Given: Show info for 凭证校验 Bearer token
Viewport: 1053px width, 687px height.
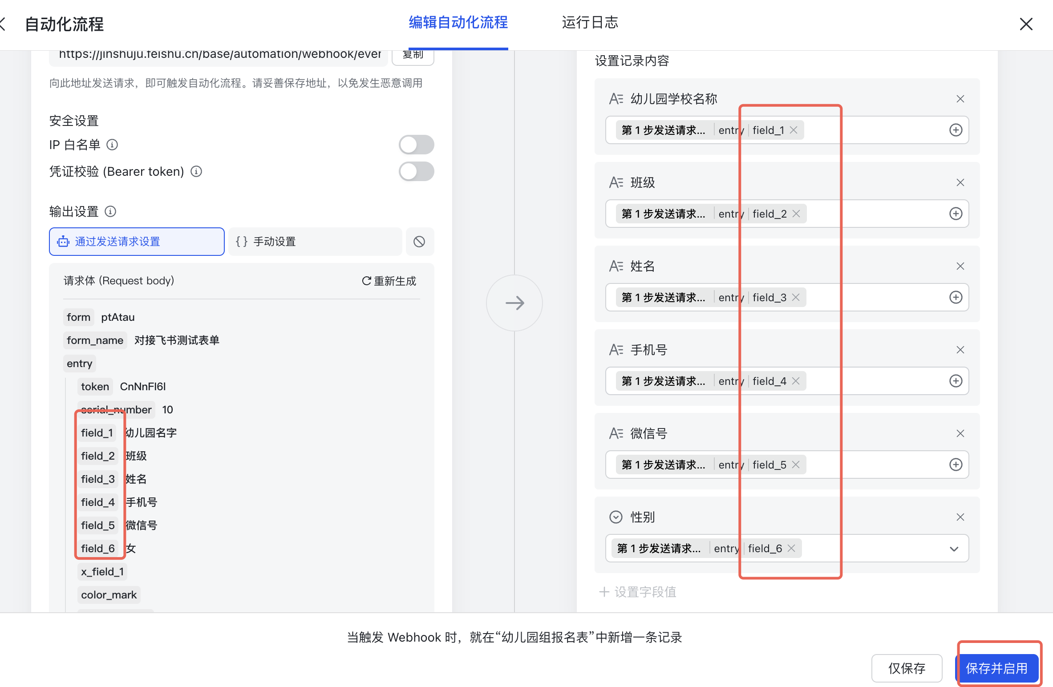Looking at the screenshot, I should pyautogui.click(x=196, y=171).
